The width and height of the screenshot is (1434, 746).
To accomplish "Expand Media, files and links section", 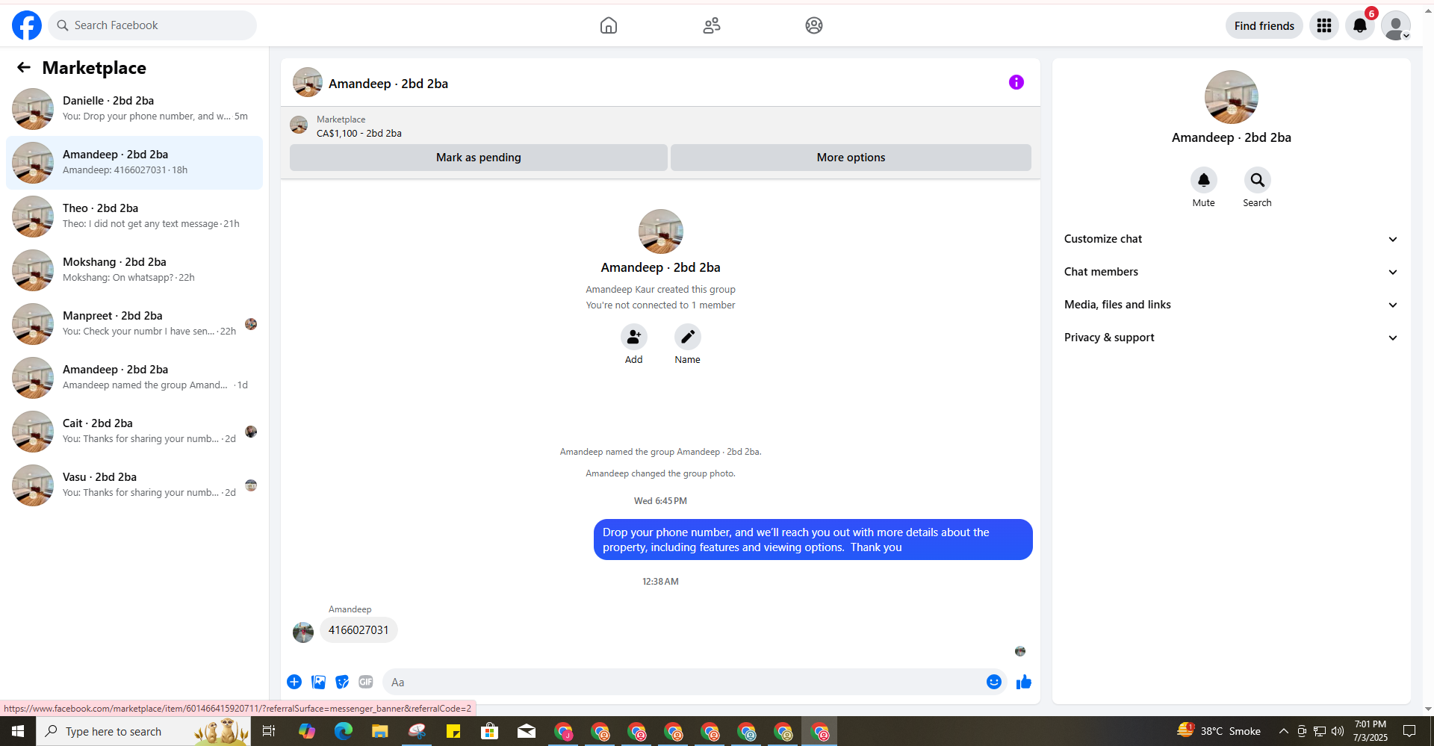I will coord(1232,305).
